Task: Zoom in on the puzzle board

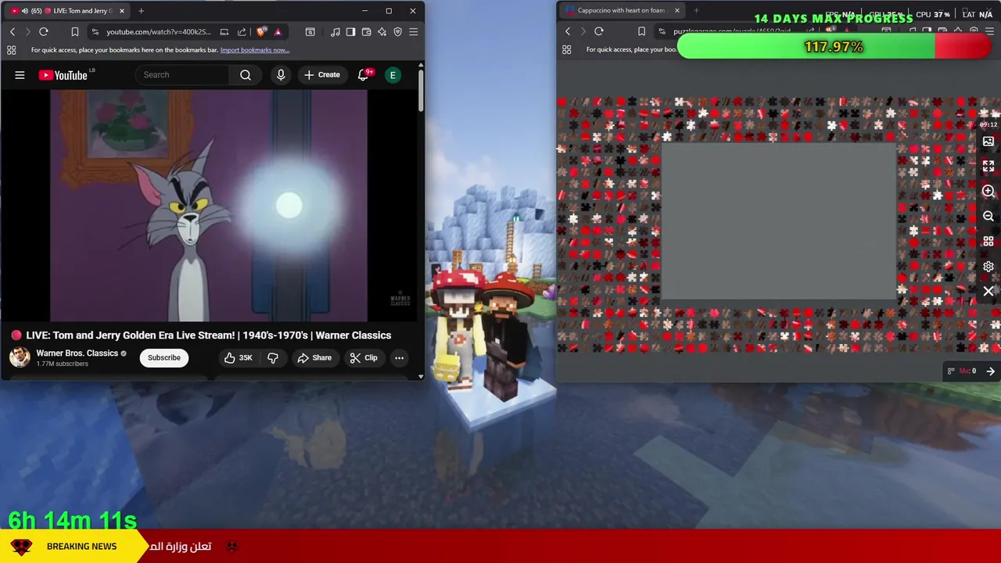Action: [988, 192]
